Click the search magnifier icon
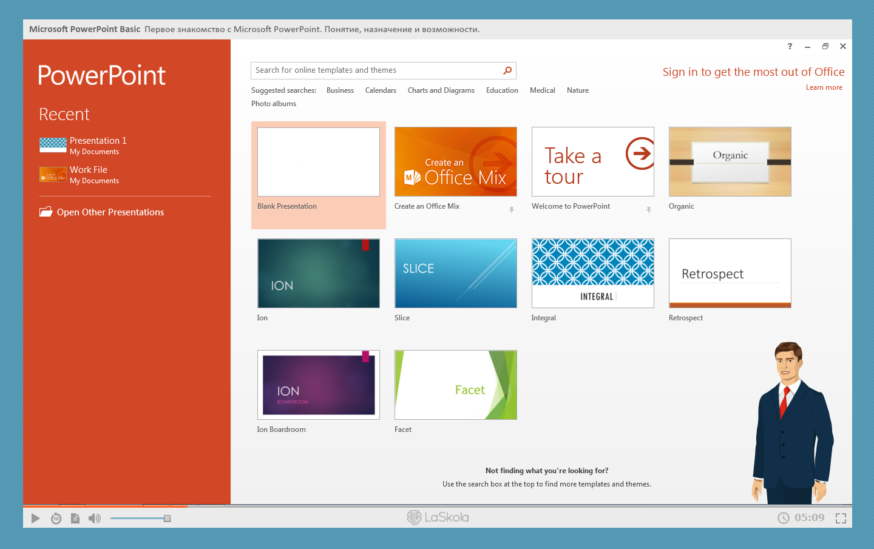874x549 pixels. coord(507,70)
